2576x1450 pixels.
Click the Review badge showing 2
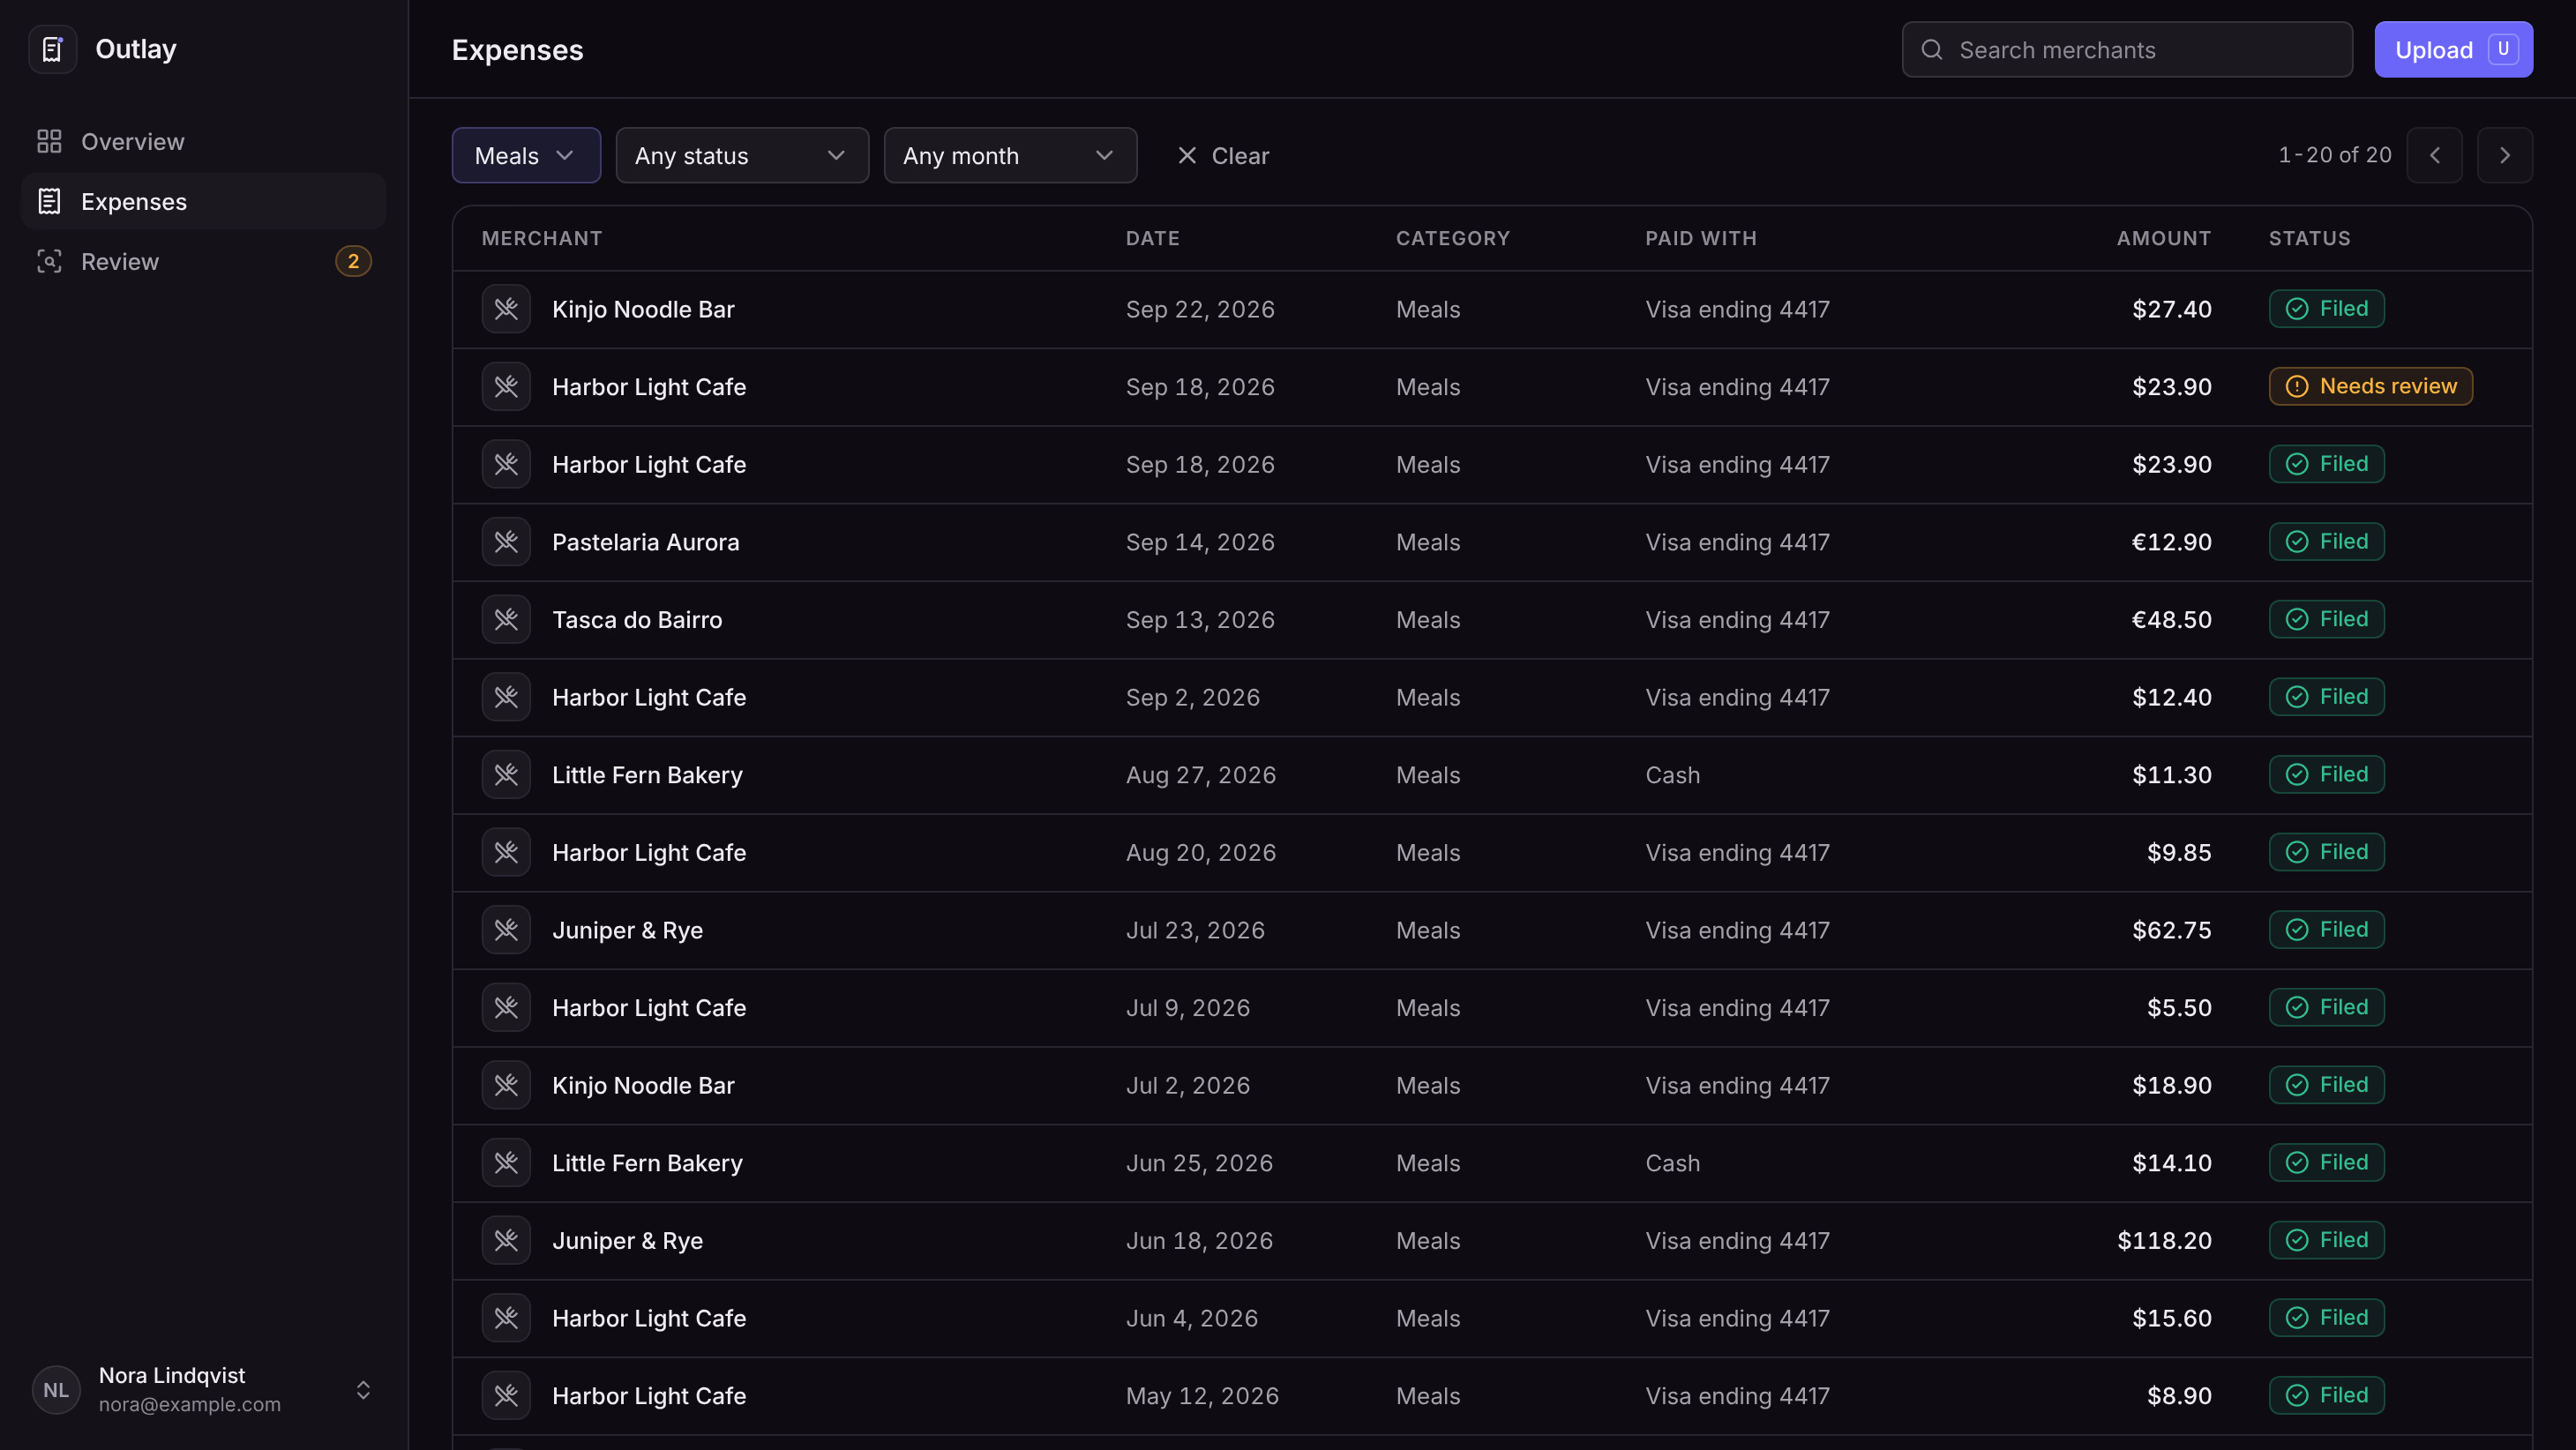(353, 261)
